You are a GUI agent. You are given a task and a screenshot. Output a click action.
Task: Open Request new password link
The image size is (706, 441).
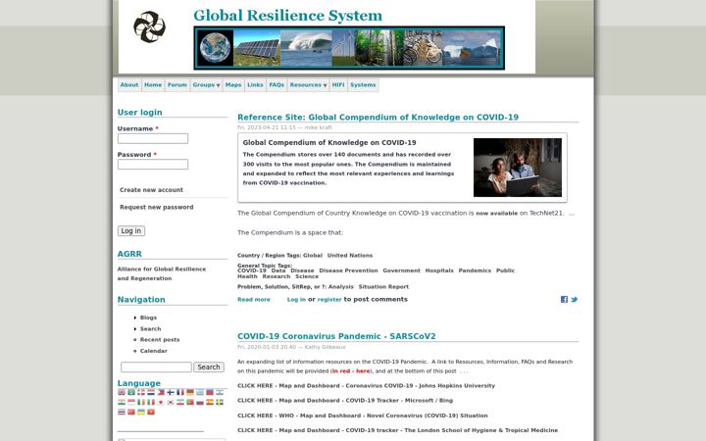coord(157,207)
